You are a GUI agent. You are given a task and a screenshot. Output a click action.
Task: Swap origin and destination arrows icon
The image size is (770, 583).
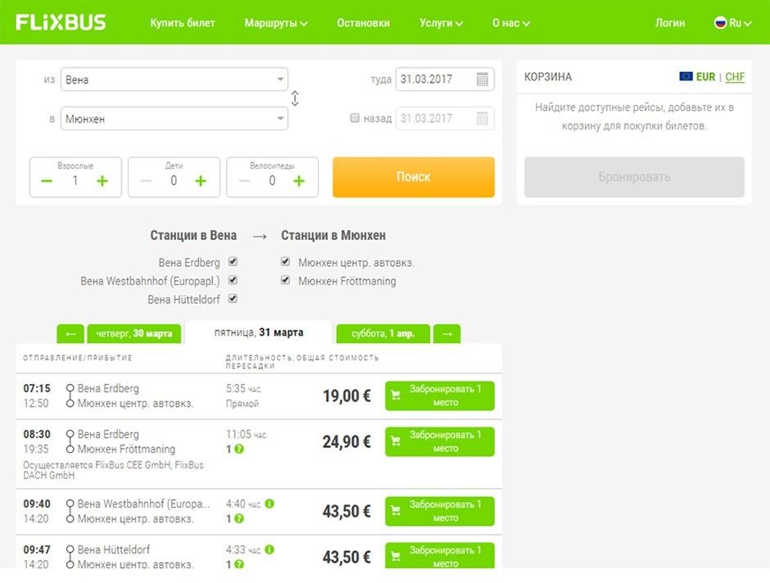295,98
